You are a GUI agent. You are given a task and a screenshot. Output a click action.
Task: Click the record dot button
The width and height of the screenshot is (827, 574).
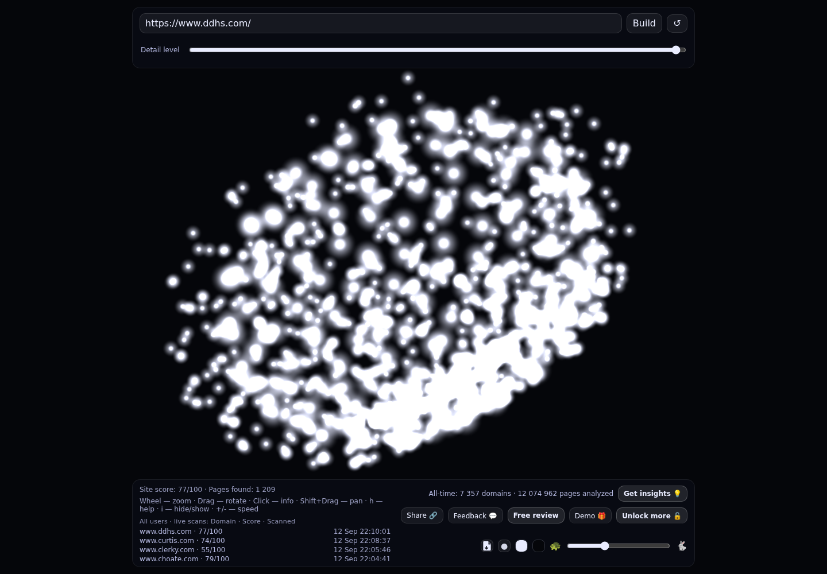click(x=504, y=546)
